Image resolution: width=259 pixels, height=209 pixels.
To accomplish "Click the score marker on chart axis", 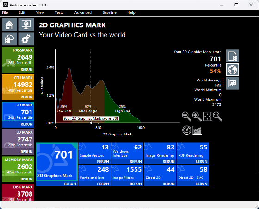I will click(91, 123).
